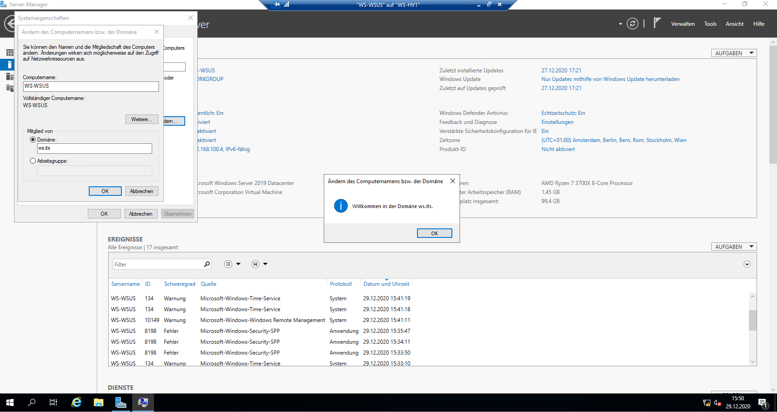This screenshot has width=777, height=412.
Task: Open Task View on the taskbar
Action: 53,403
